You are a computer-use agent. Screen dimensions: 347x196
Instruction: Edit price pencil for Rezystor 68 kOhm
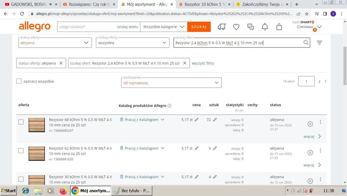pyautogui.click(x=197, y=120)
